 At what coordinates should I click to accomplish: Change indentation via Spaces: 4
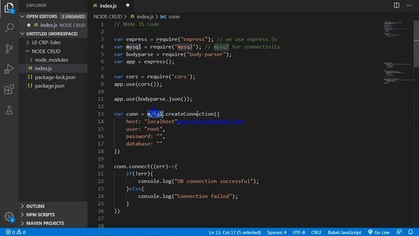[276, 232]
